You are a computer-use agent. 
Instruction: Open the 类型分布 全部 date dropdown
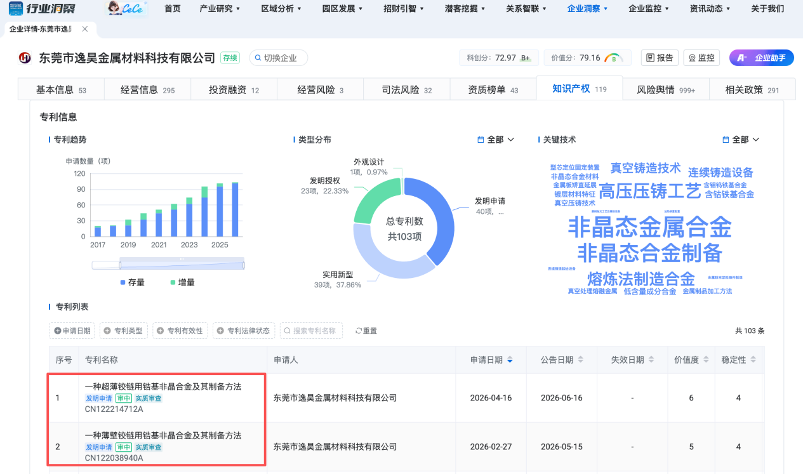(496, 140)
